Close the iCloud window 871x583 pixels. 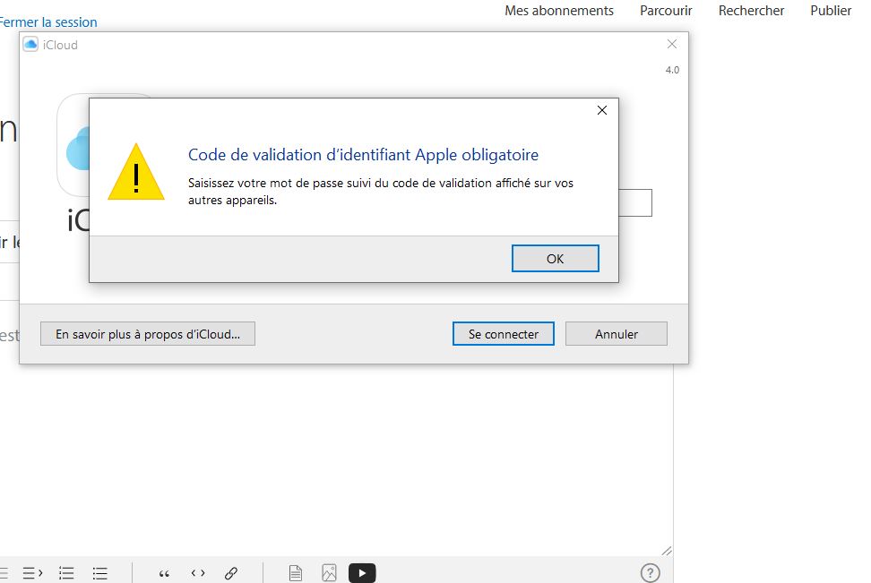tap(671, 44)
